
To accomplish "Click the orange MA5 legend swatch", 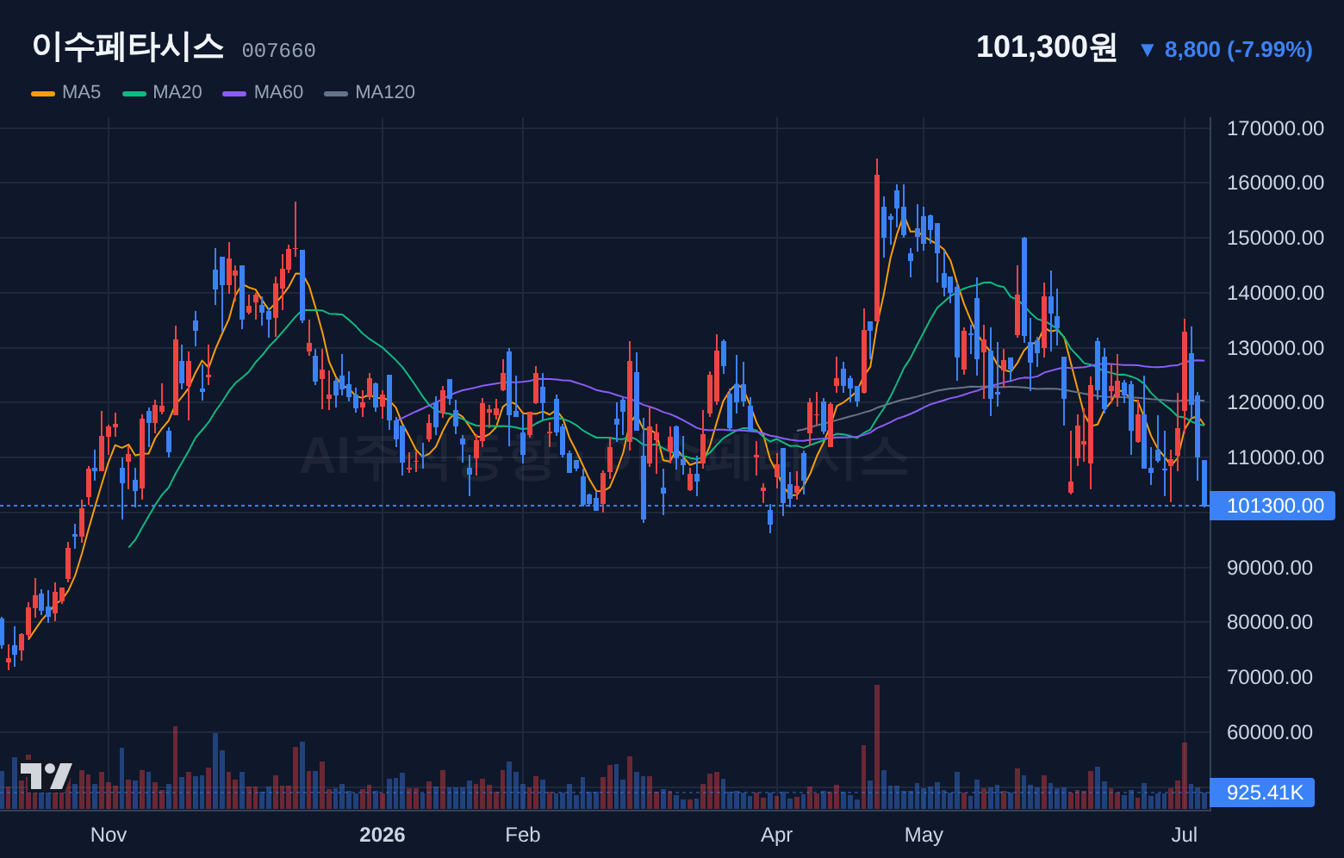I will coord(43,93).
